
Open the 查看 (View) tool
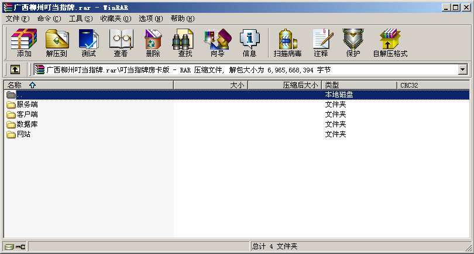(121, 43)
